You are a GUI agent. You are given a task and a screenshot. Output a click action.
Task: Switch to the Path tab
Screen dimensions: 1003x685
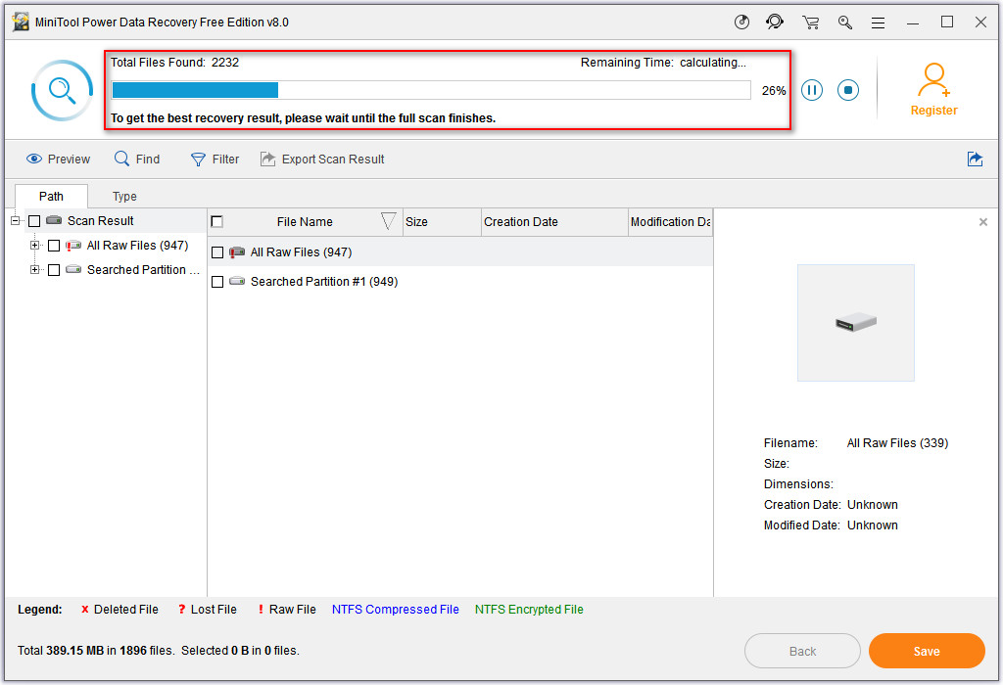(x=51, y=196)
